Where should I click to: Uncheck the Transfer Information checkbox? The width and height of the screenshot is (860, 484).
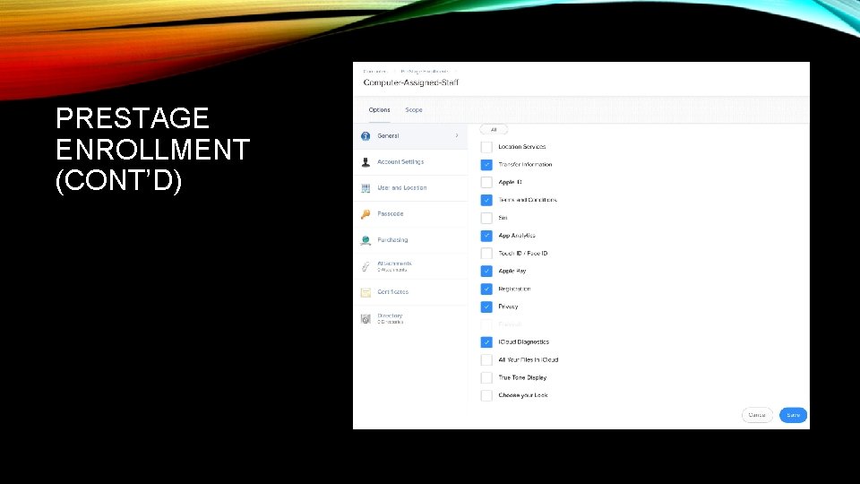pos(486,165)
